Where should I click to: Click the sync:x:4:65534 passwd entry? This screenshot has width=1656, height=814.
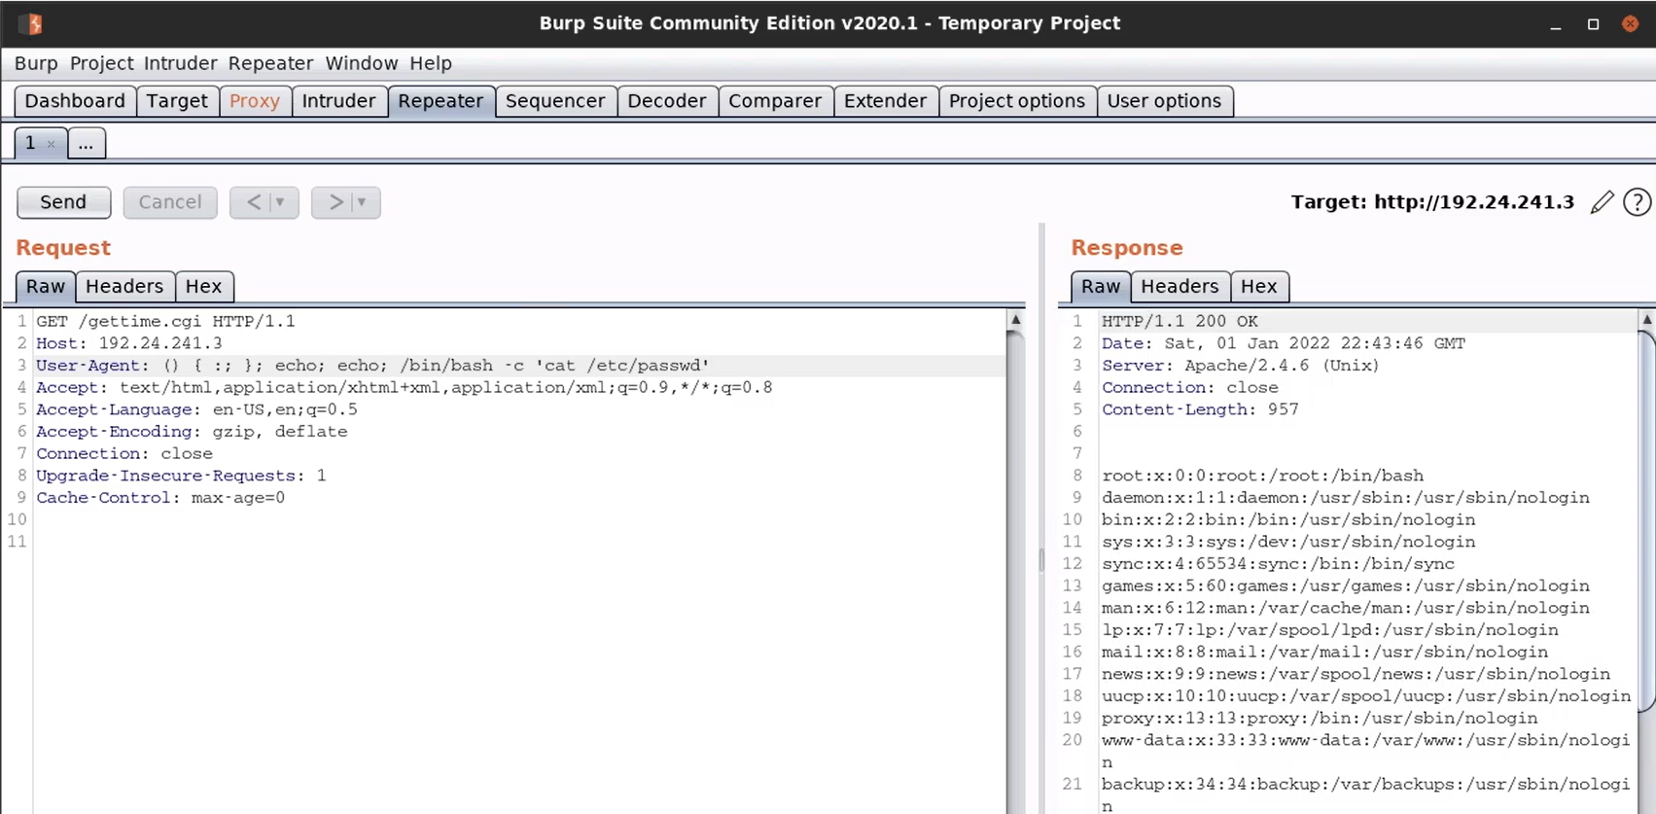coord(1278,564)
